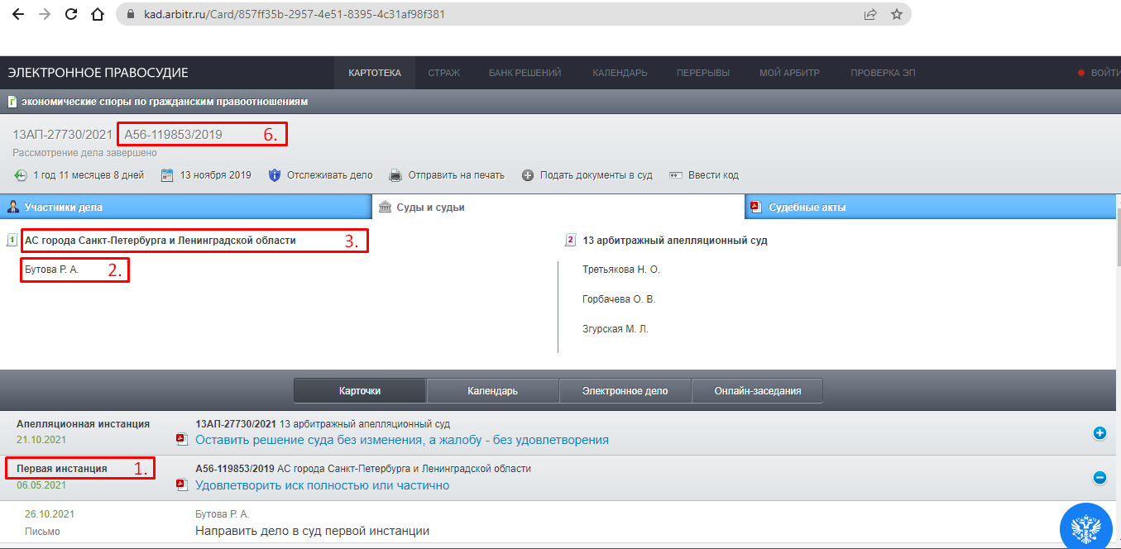The image size is (1121, 549).
Task: Click the address bar URL field
Action: (x=488, y=14)
